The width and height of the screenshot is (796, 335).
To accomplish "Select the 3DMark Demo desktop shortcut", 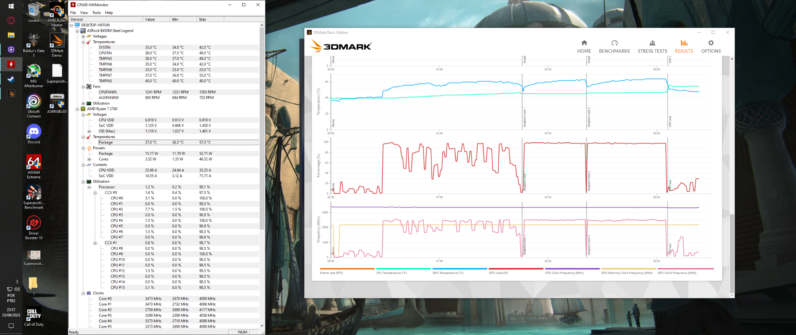I will pyautogui.click(x=57, y=45).
